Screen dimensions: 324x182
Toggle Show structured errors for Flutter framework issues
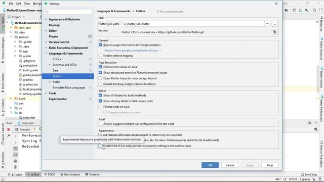[x=100, y=73]
